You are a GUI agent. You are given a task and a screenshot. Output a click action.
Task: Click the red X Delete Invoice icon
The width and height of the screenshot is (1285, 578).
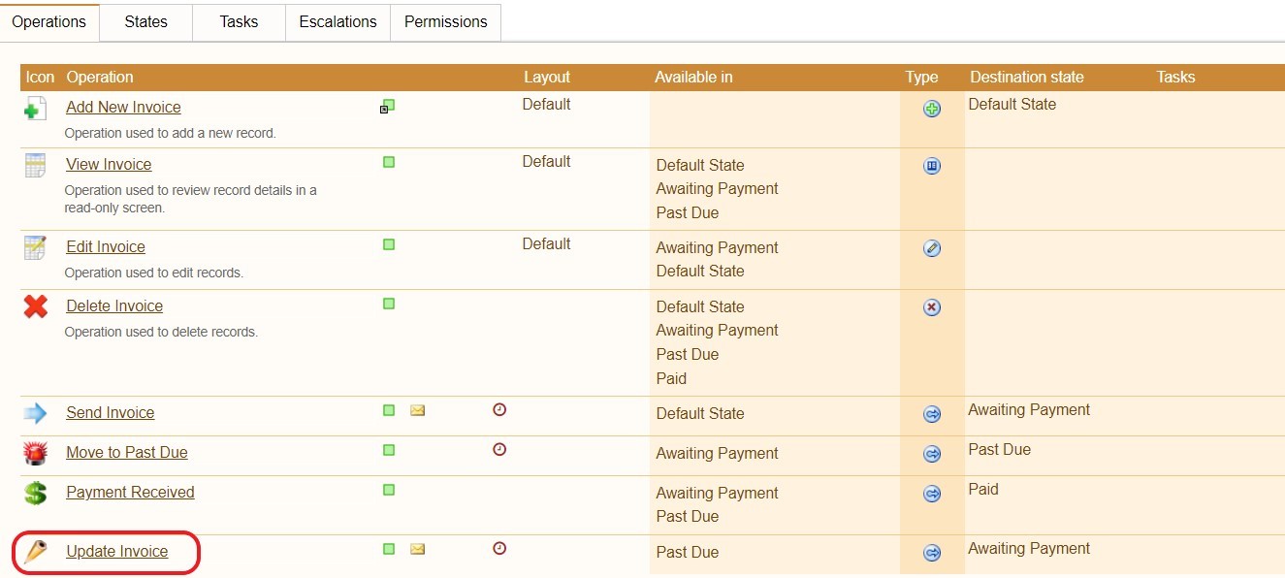pos(36,306)
